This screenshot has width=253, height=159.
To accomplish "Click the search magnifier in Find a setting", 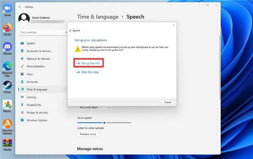I will pyautogui.click(x=66, y=33).
